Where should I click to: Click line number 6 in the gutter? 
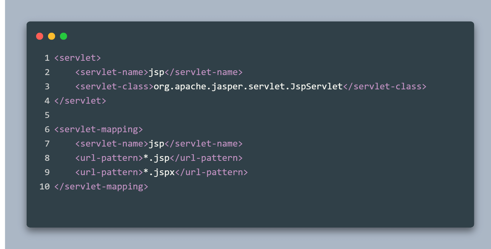(47, 129)
